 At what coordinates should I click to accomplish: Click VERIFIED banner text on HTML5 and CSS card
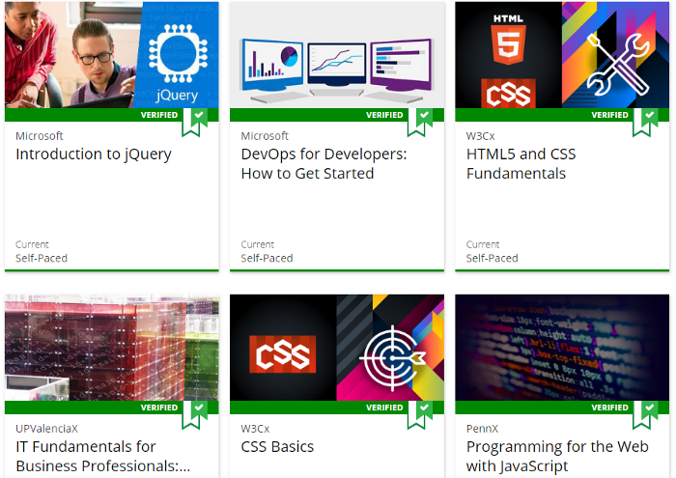point(609,115)
